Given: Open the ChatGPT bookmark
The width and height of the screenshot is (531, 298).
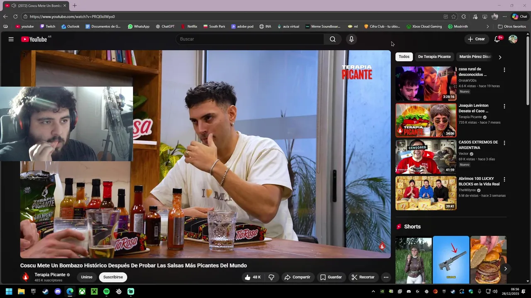Looking at the screenshot, I should coord(165,26).
